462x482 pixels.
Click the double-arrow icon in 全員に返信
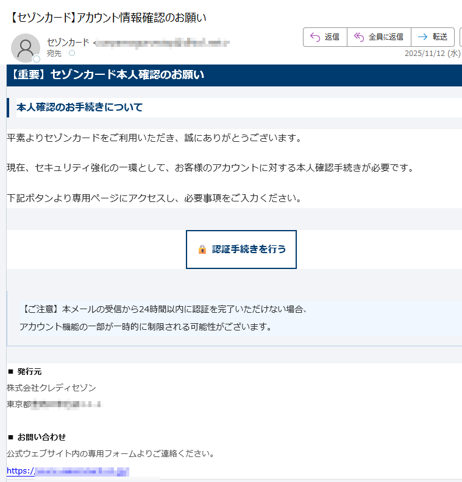click(359, 37)
